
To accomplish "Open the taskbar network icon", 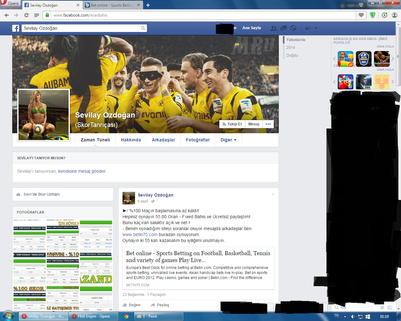I will 360,317.
